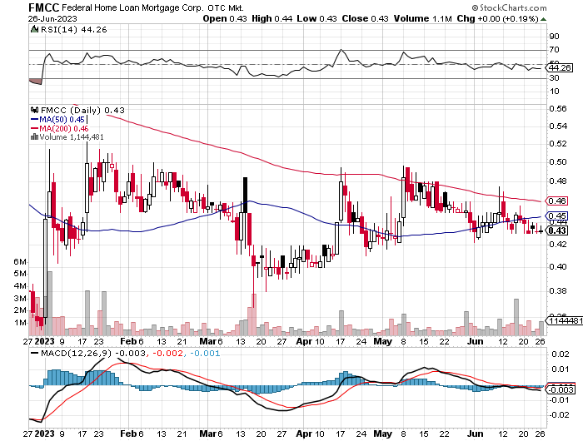Click the RSI(14) indicator legend icon
583x441 pixels.
point(34,29)
